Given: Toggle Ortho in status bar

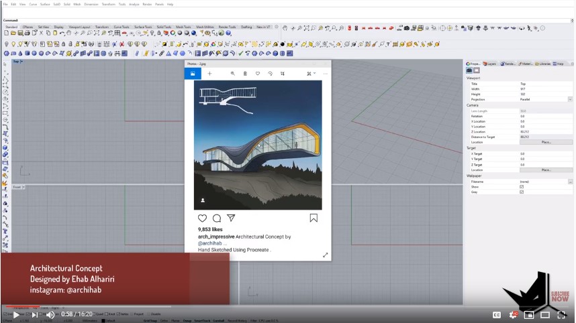Looking at the screenshot, I should pyautogui.click(x=164, y=320).
